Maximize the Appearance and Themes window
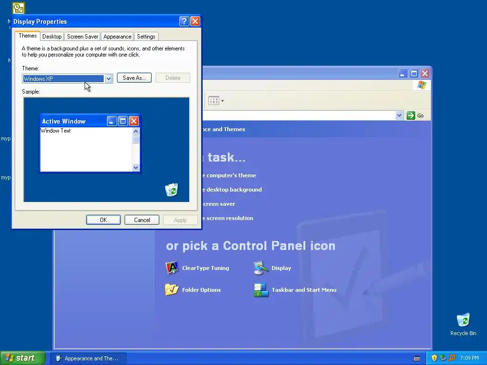 point(414,74)
